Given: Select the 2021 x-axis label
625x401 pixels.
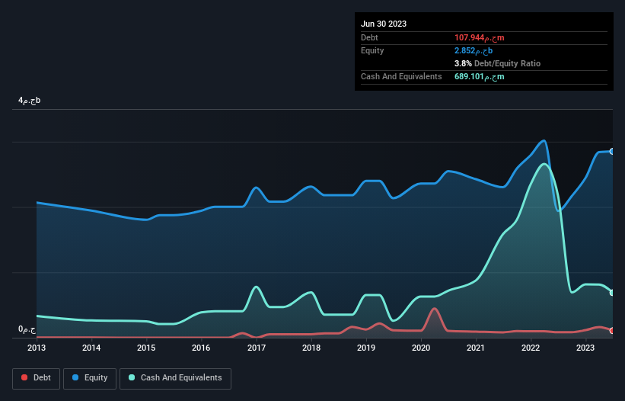Looking at the screenshot, I should coord(476,348).
